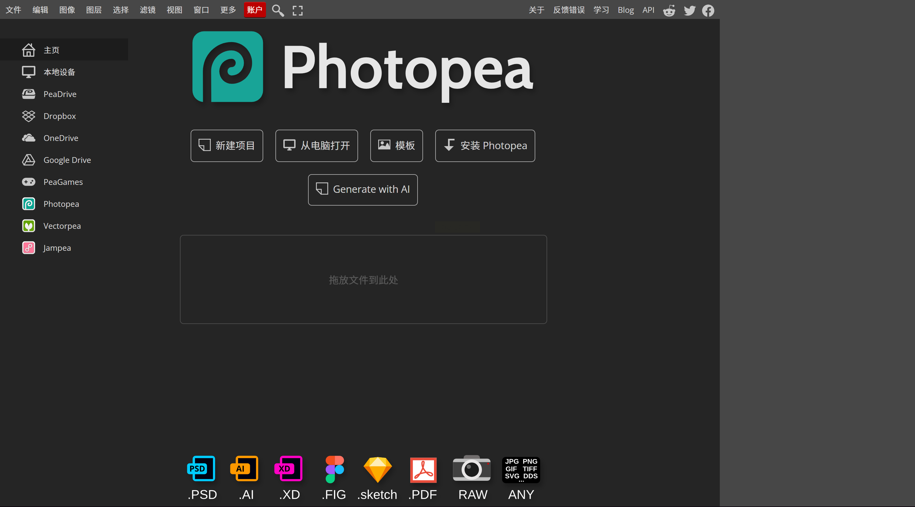Click the search magnifier icon
Viewport: 915px width, 507px height.
278,10
